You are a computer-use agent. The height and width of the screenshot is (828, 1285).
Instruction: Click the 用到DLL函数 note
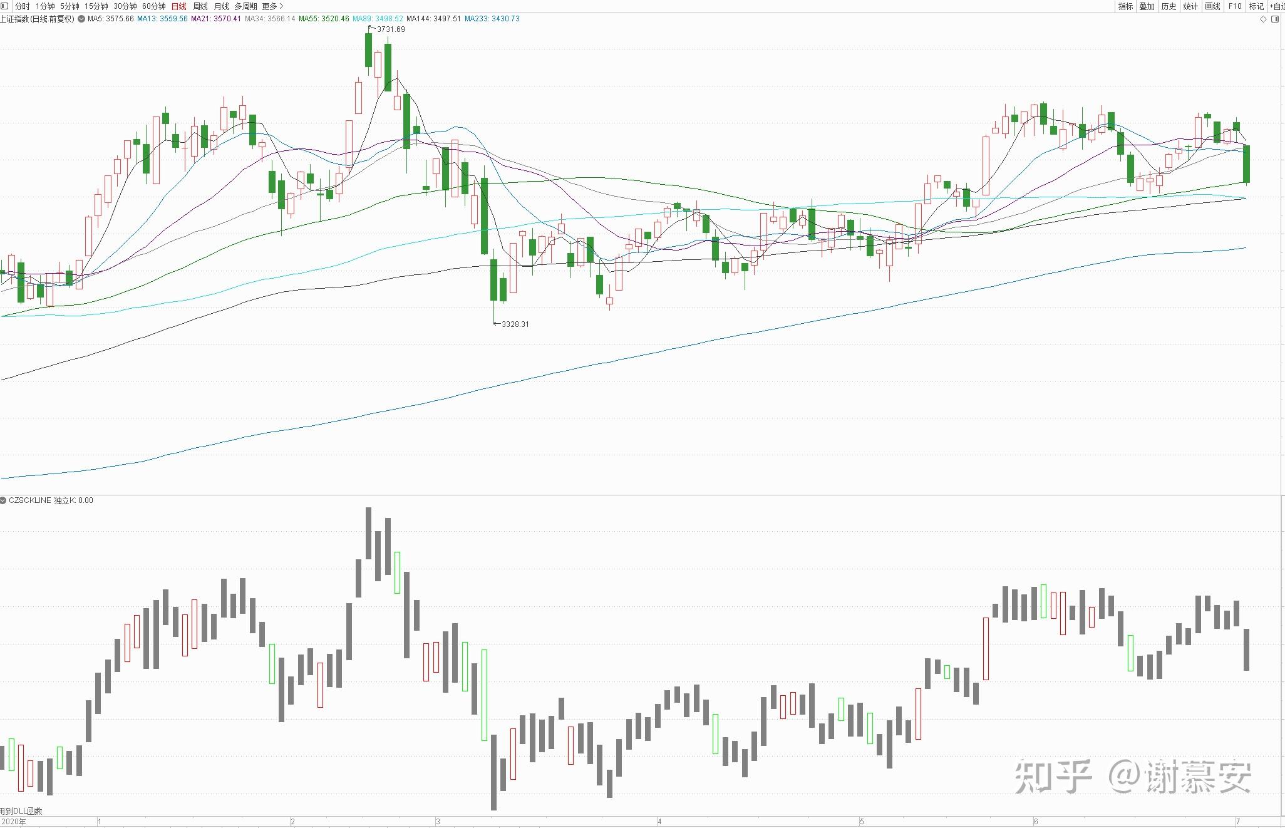(21, 811)
